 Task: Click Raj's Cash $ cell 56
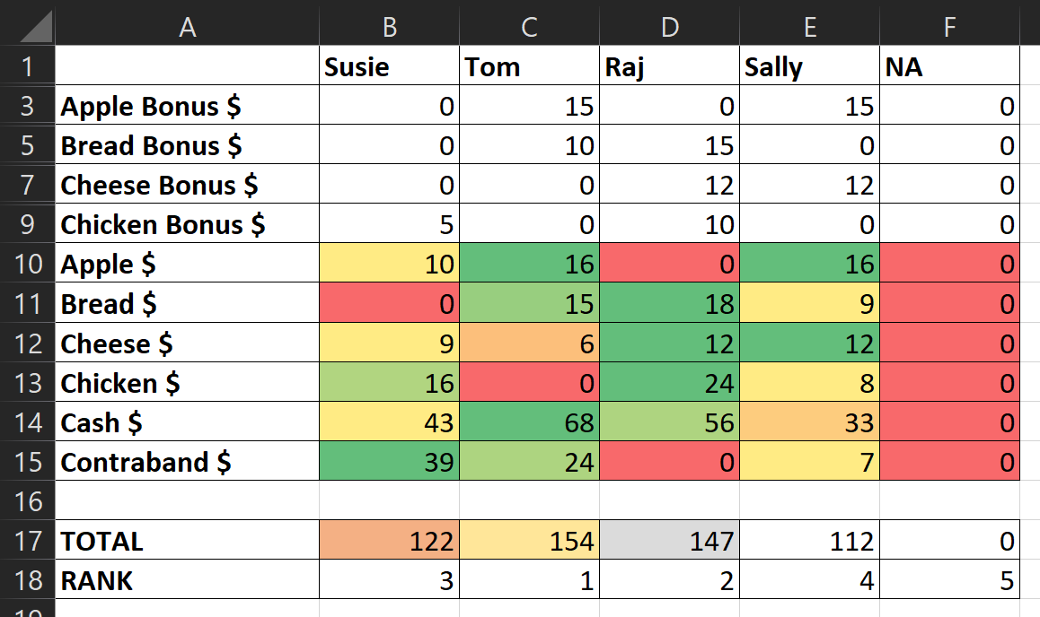pos(670,421)
